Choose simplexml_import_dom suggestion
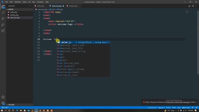 click(x=83, y=45)
